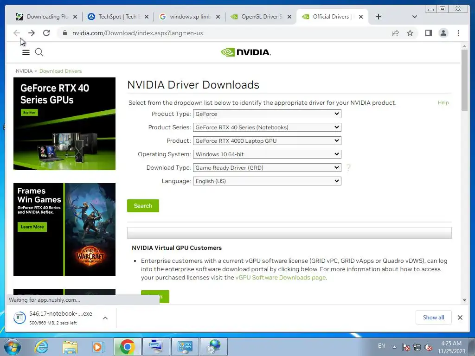Image resolution: width=475 pixels, height=356 pixels.
Task: Close the windows xp limb tab
Action: (x=218, y=17)
